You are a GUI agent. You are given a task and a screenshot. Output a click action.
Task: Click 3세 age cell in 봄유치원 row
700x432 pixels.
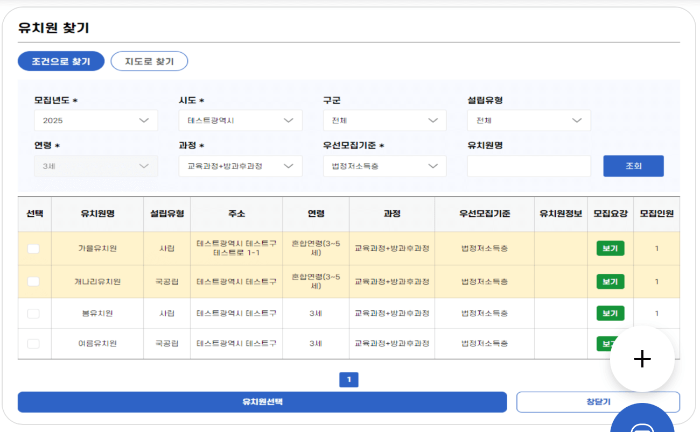pyautogui.click(x=316, y=313)
